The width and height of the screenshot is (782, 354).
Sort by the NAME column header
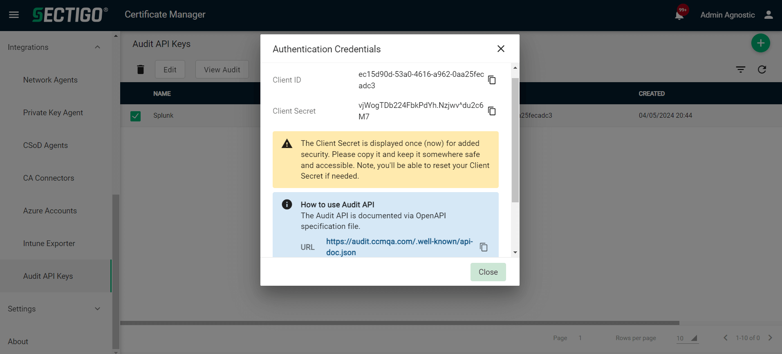[162, 94]
